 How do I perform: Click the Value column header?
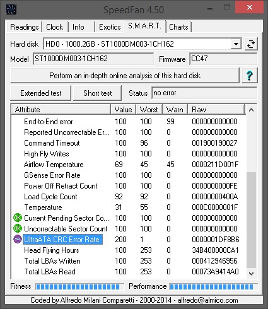(124, 110)
